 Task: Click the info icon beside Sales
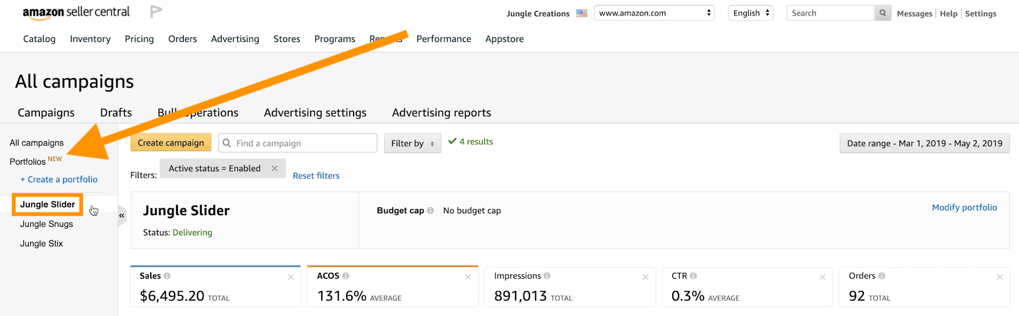tap(167, 276)
